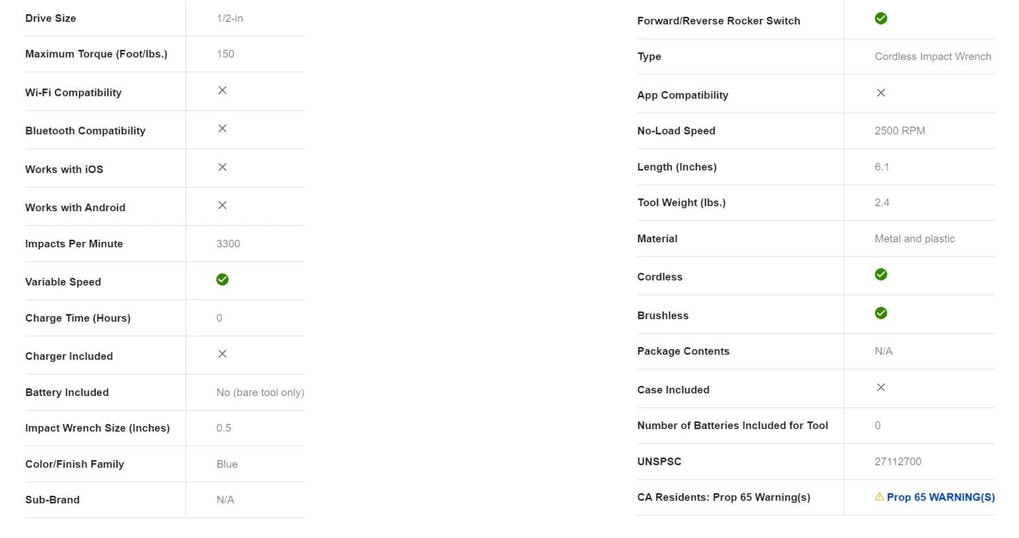Click the green checkmark beside Brushless
The width and height of the screenshot is (1019, 538).
[881, 313]
